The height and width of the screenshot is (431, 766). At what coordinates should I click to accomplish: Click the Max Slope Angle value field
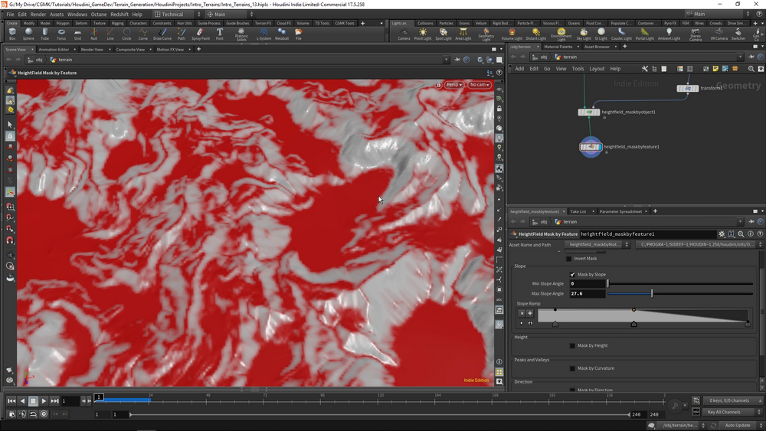point(588,294)
